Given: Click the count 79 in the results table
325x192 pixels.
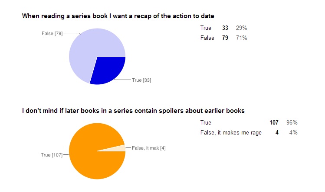Looking at the screenshot, I should 225,38.
